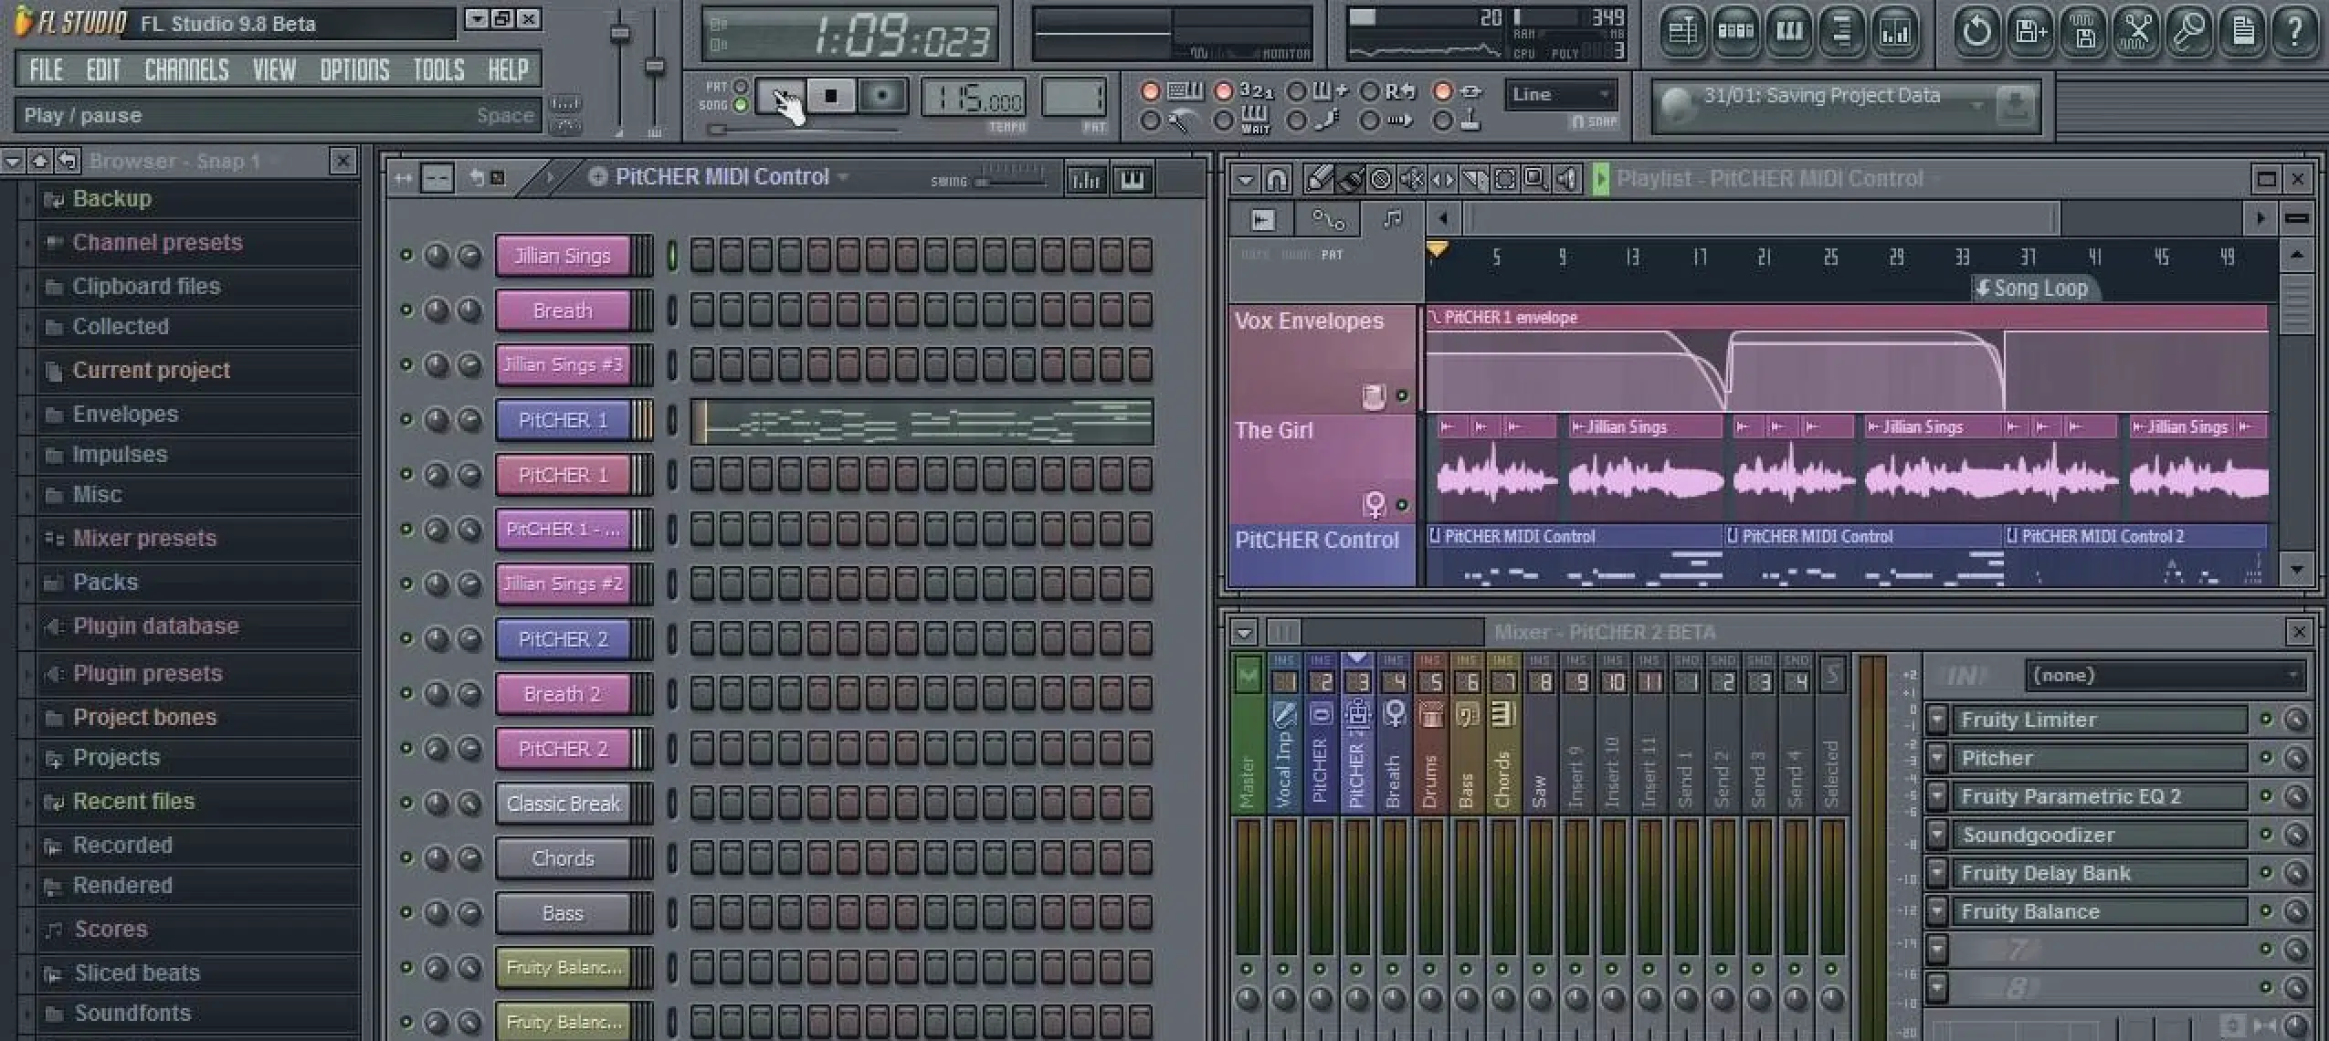Open the Browser options arrow menu
This screenshot has width=2329, height=1041.
click(x=12, y=162)
